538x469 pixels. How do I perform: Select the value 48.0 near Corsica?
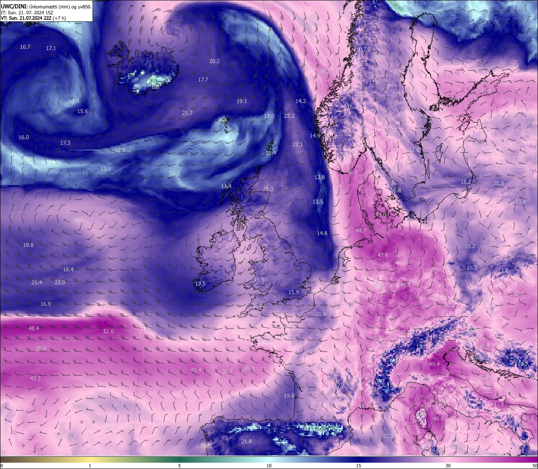pos(438,419)
